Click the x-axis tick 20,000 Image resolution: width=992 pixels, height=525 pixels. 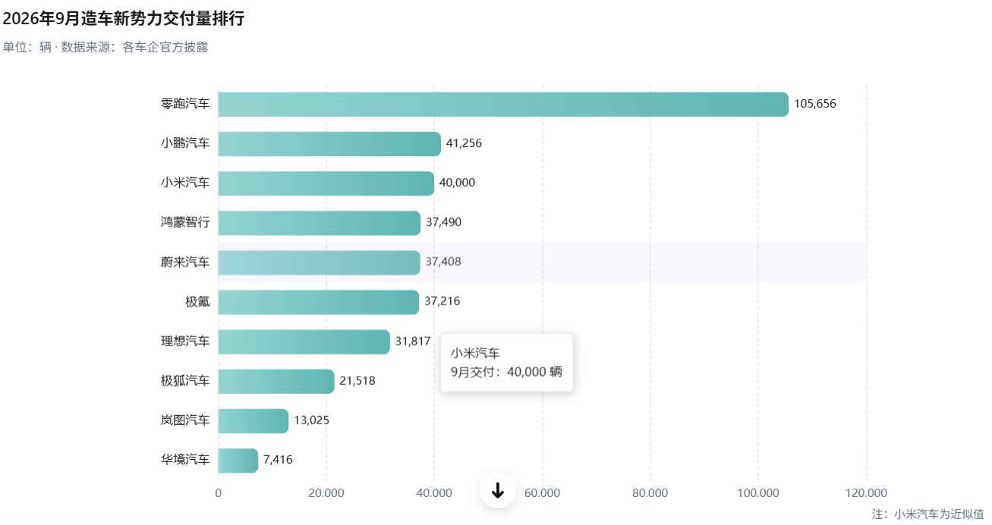326,493
